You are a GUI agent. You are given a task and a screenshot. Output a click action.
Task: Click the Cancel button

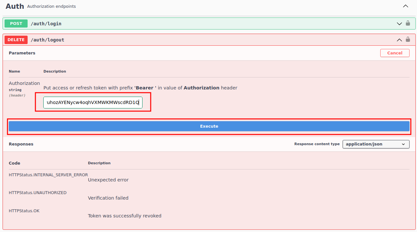coord(395,53)
